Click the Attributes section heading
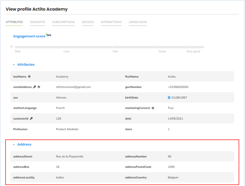The width and height of the screenshot is (245, 186). click(26, 64)
